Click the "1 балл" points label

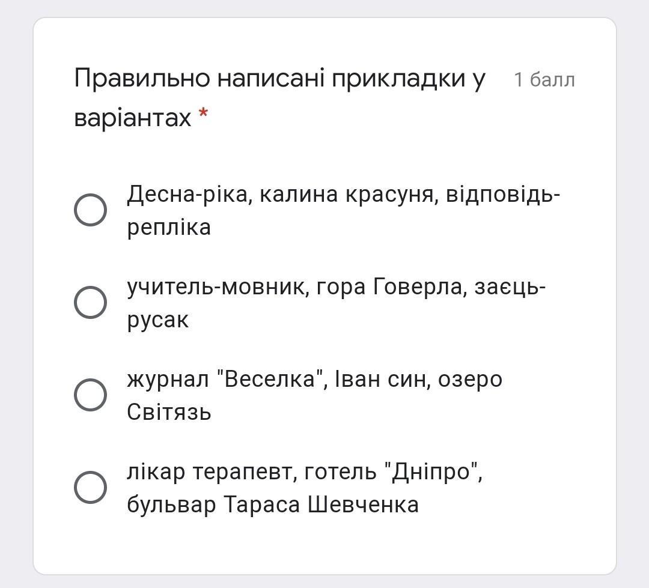point(544,80)
